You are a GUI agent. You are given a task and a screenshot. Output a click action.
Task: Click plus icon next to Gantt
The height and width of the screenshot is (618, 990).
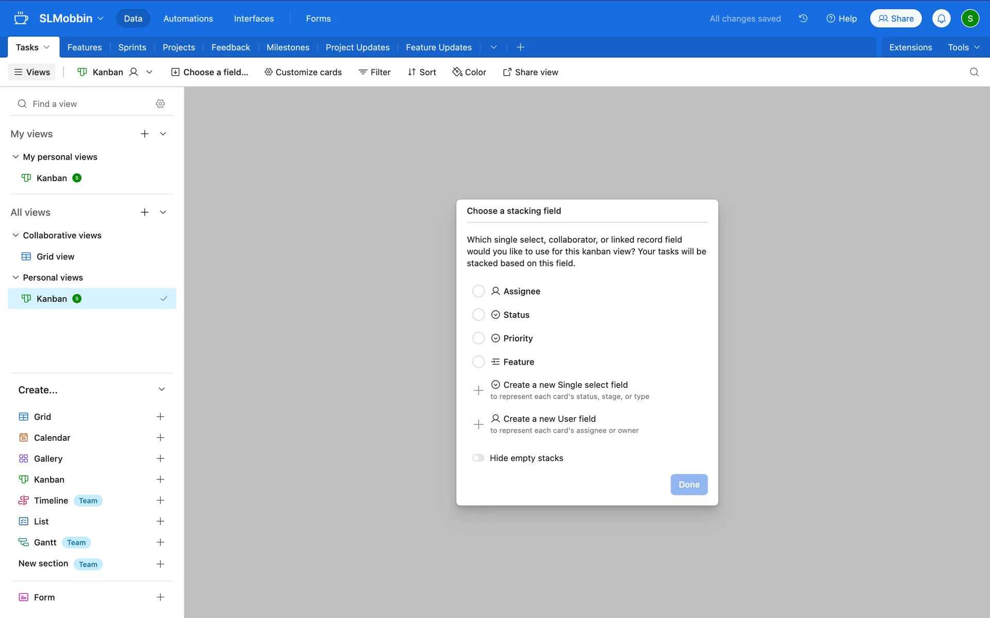(x=160, y=542)
